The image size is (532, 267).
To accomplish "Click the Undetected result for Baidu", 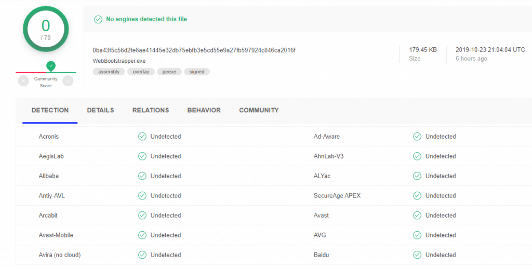I will (x=441, y=255).
